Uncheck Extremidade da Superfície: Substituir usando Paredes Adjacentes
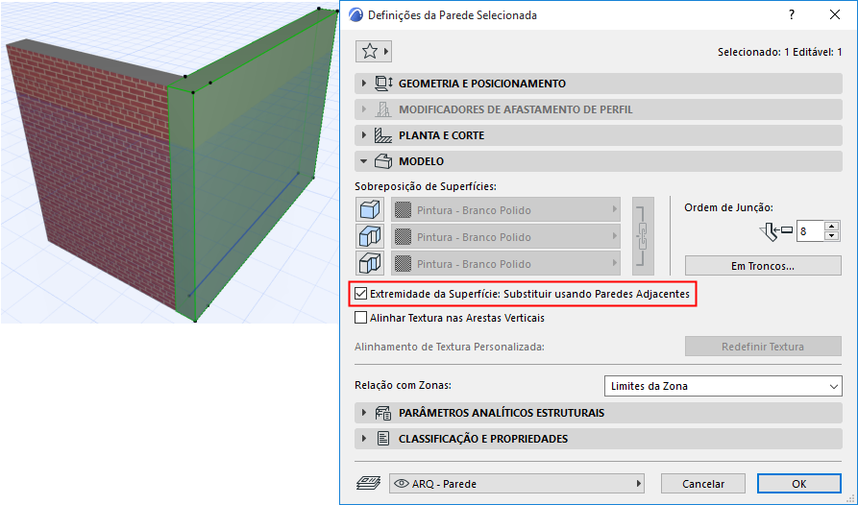858x505 pixels. pyautogui.click(x=360, y=294)
